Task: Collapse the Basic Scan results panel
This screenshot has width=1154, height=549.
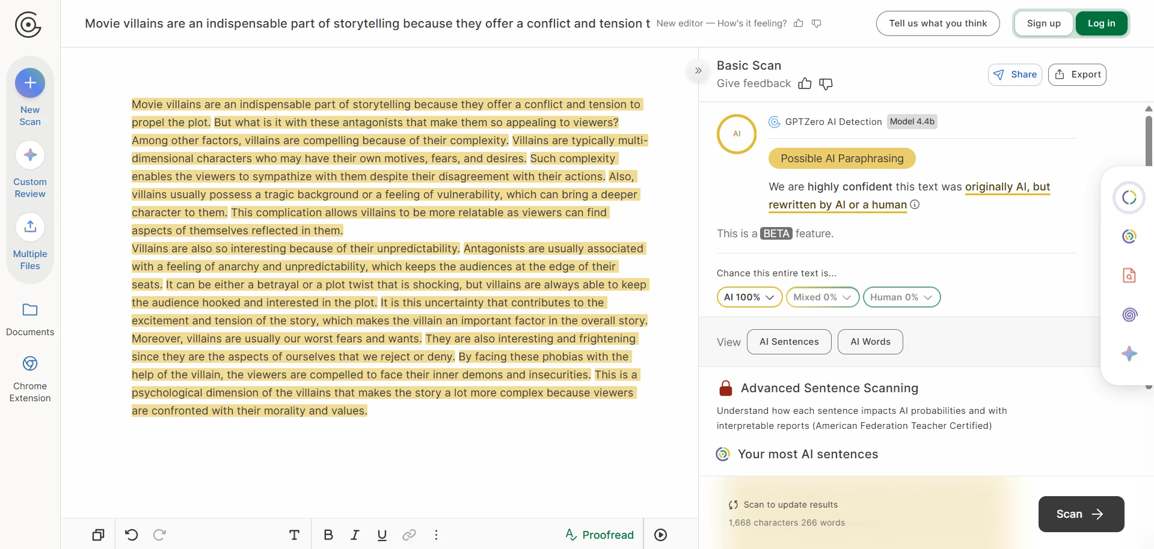Action: pos(698,71)
